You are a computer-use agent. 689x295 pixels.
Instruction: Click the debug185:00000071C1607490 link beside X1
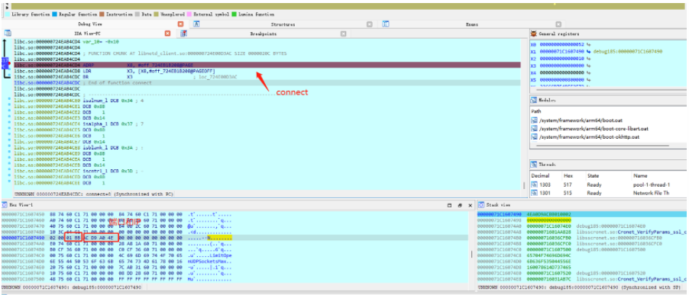point(627,51)
